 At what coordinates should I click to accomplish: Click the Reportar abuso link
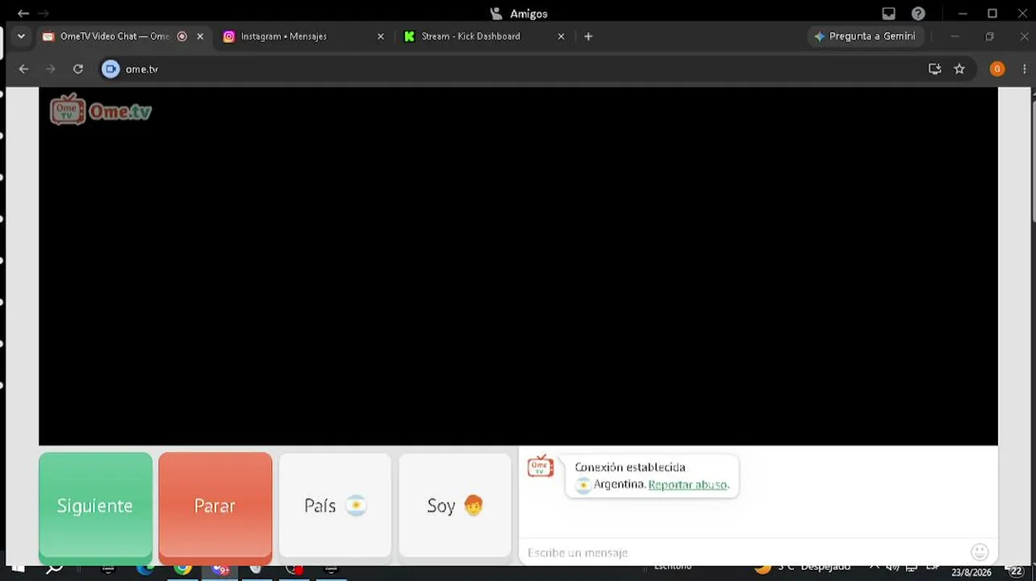click(x=688, y=485)
